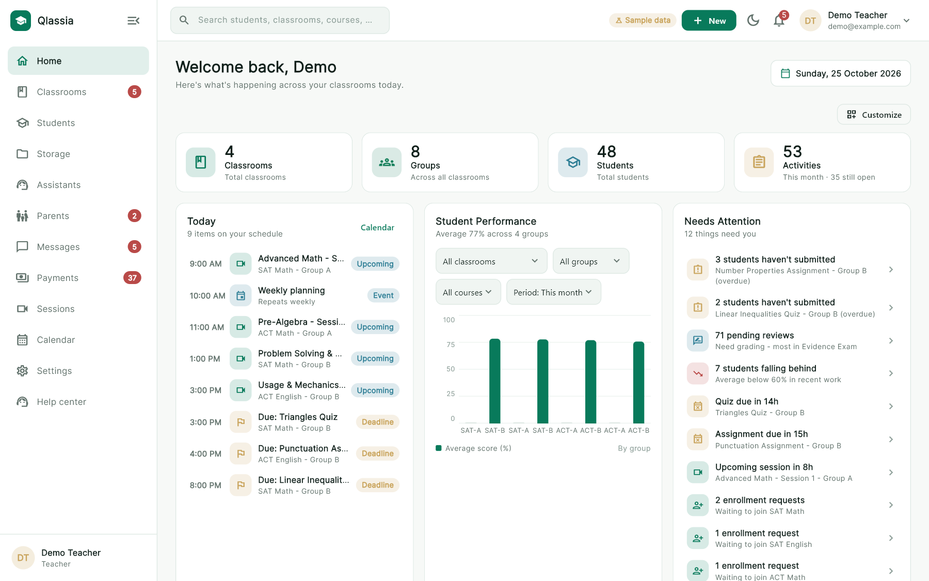Click the New button

tap(709, 21)
